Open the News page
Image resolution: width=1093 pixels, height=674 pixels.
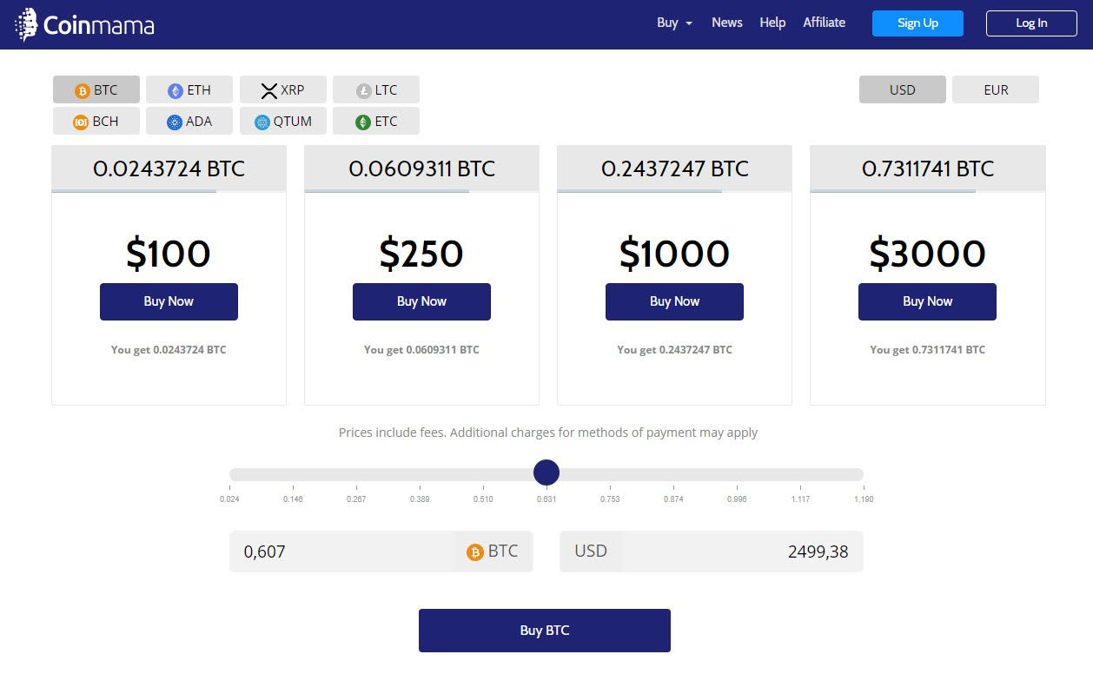726,23
